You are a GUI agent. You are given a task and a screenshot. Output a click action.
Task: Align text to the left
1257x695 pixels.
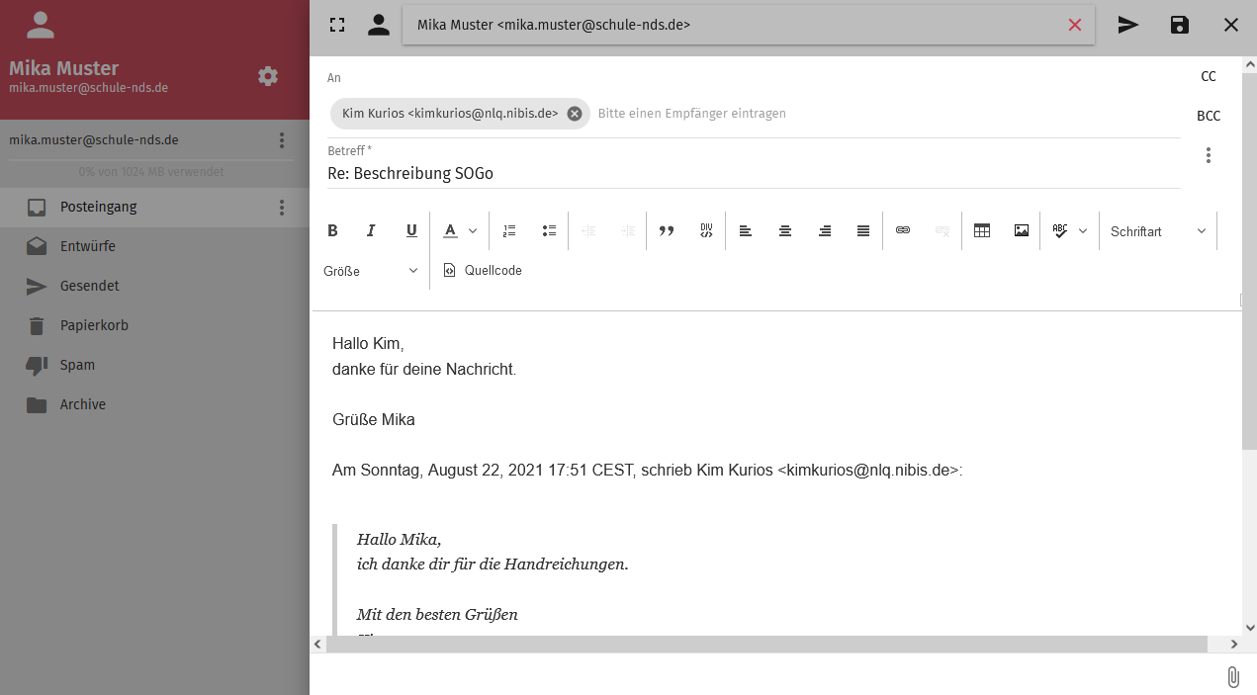[746, 230]
